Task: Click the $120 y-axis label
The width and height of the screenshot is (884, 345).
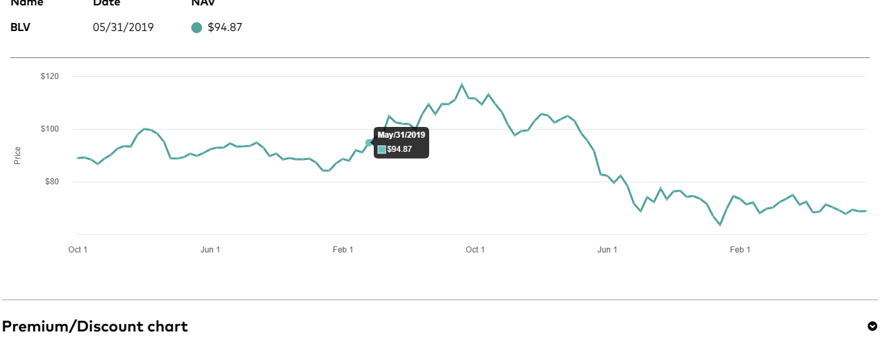Action: click(50, 77)
